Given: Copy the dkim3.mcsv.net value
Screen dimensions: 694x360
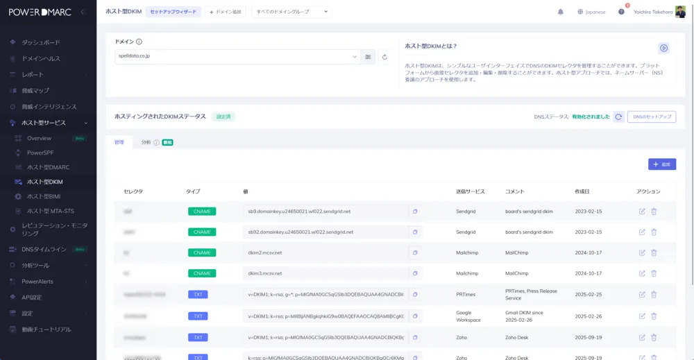Looking at the screenshot, I should pos(415,273).
